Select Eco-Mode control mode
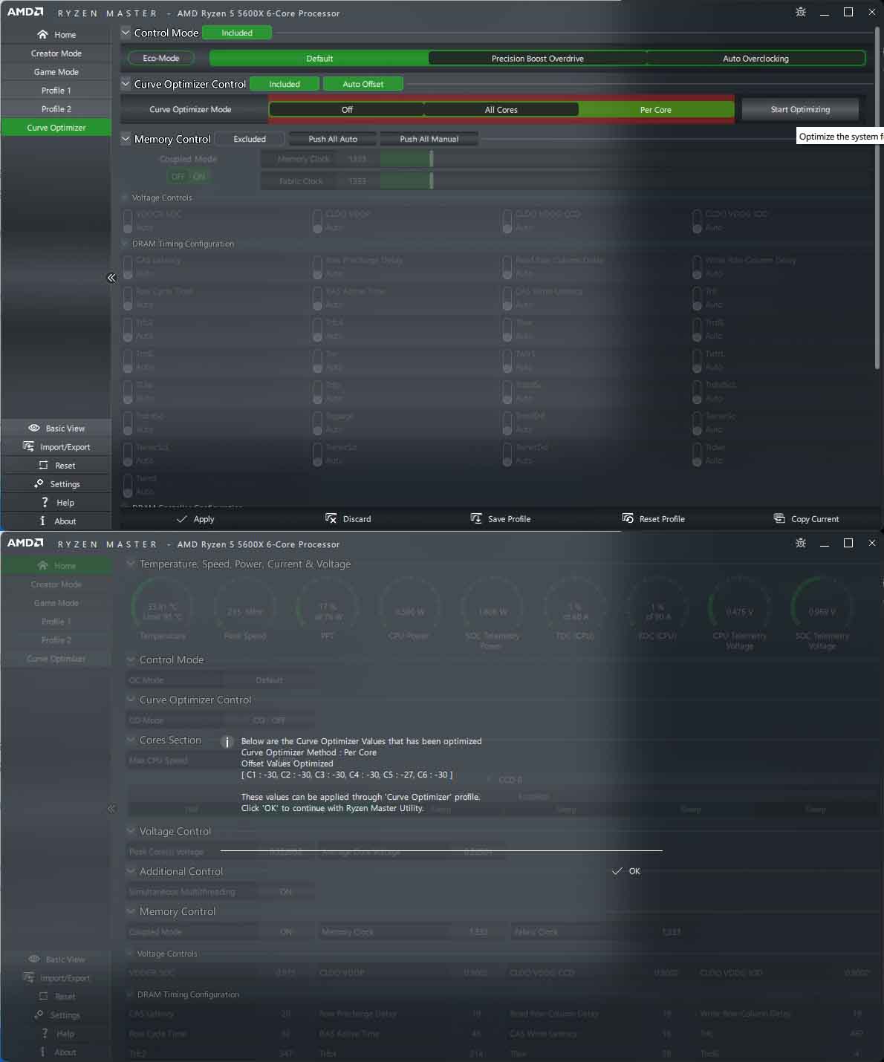 [x=161, y=58]
